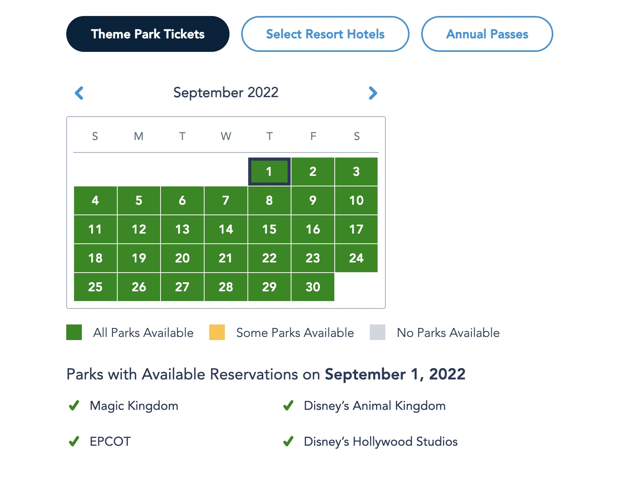
Task: Select September 4 on the calendar
Action: [95, 200]
